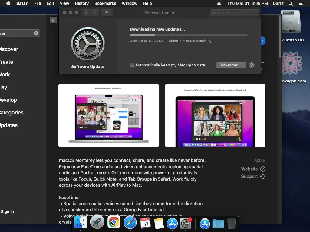Click the blue download button in App Store

(262, 41)
